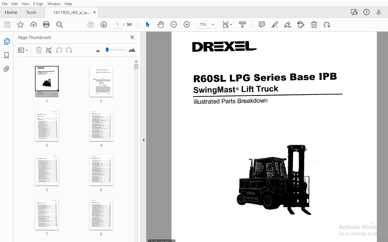Select page 3 thumbnail
The image size is (388, 242).
[47, 126]
